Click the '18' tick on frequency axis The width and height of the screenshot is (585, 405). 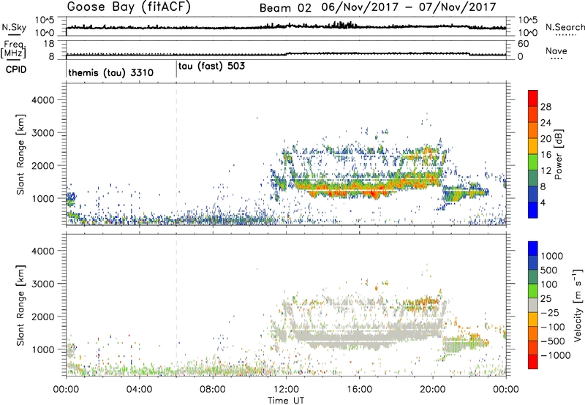[x=49, y=44]
